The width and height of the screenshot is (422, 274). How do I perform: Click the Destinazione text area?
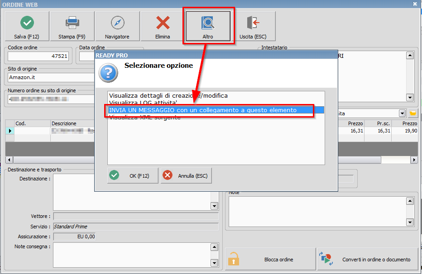[x=132, y=192]
